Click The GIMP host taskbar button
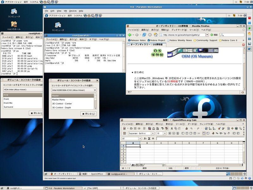This screenshot has height=190, width=253. [102, 188]
